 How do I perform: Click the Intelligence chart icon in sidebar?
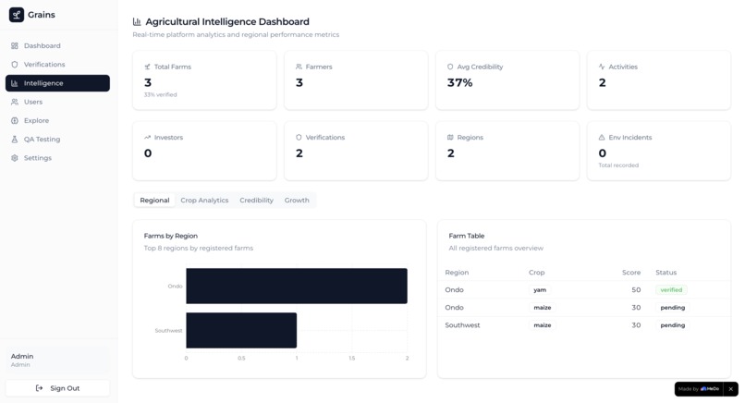14,83
